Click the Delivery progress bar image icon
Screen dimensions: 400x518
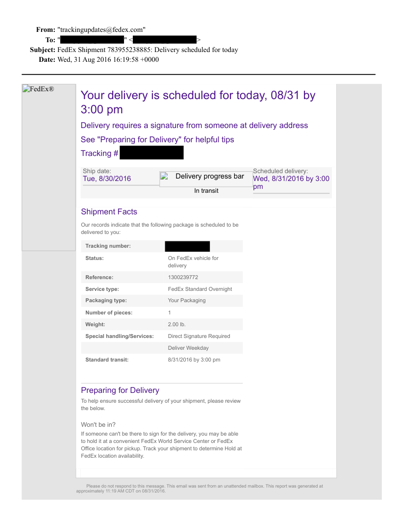165,177
